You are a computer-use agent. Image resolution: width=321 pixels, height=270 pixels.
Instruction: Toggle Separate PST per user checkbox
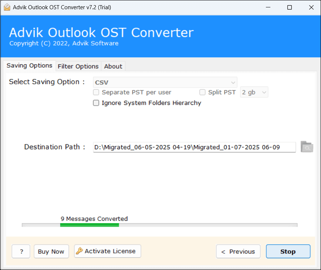96,92
